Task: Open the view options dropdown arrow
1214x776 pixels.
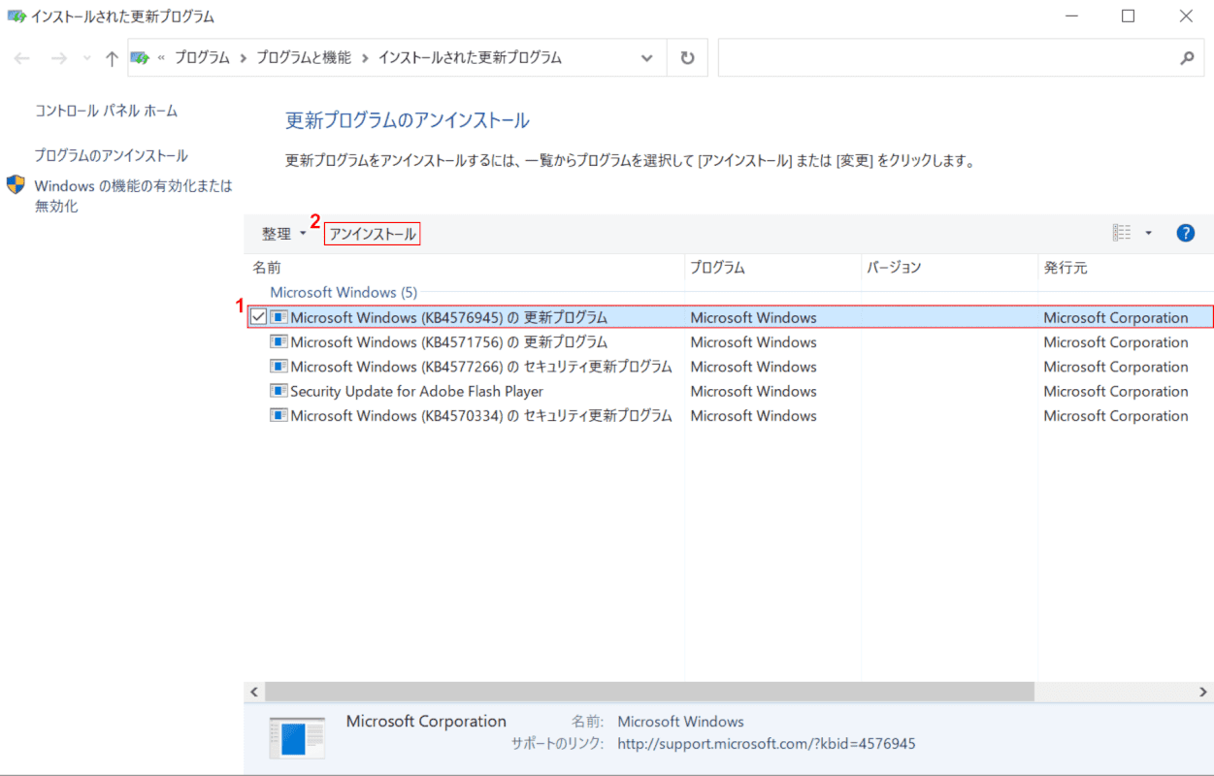Action: click(1149, 233)
